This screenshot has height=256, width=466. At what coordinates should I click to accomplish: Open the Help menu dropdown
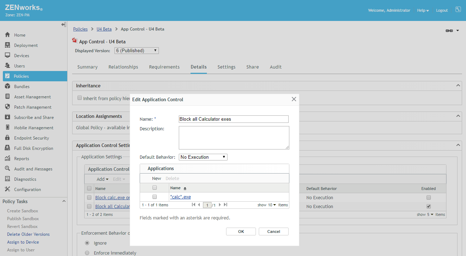tap(423, 10)
